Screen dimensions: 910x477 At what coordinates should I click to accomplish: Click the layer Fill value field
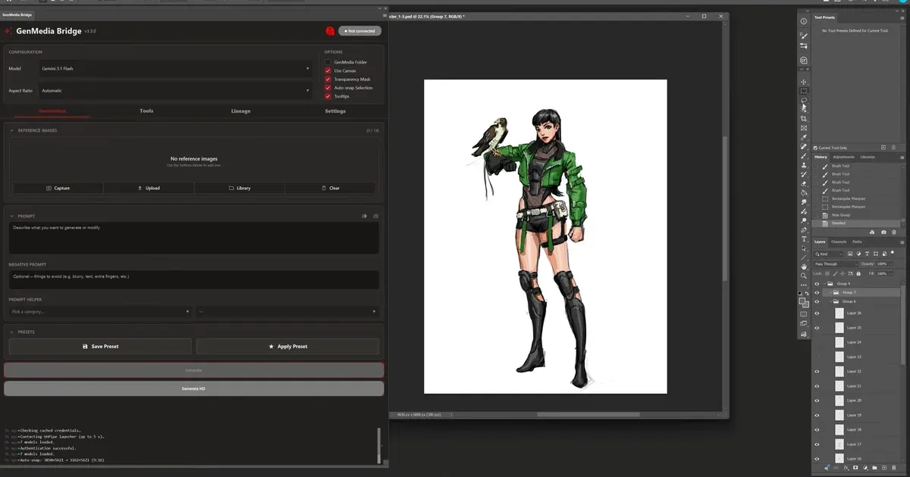[x=882, y=273]
